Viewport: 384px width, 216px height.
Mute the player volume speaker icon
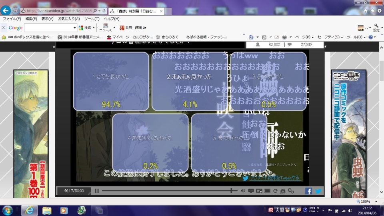pyautogui.click(x=243, y=191)
